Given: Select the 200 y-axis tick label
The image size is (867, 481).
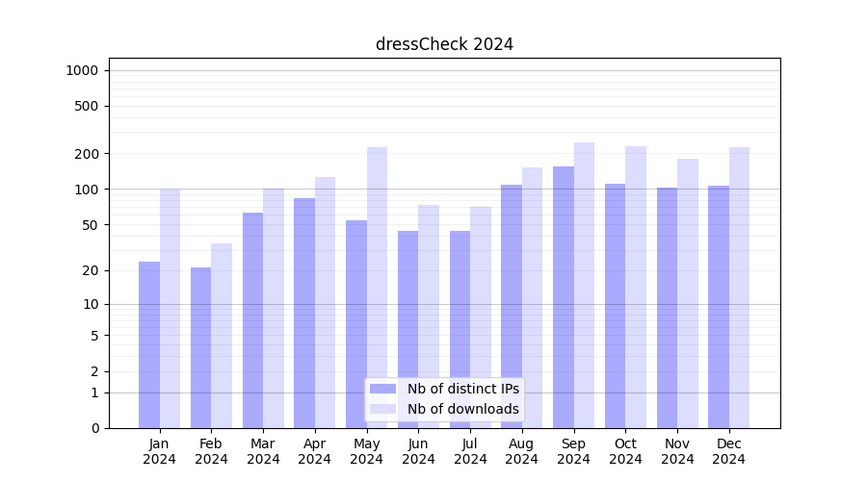Looking at the screenshot, I should [87, 154].
